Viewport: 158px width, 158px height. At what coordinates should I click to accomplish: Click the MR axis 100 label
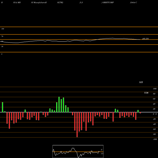pos(155,89)
